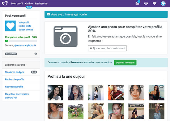Open Membres en ligne link
This screenshot has height=121, width=170.
[x=15, y=72]
